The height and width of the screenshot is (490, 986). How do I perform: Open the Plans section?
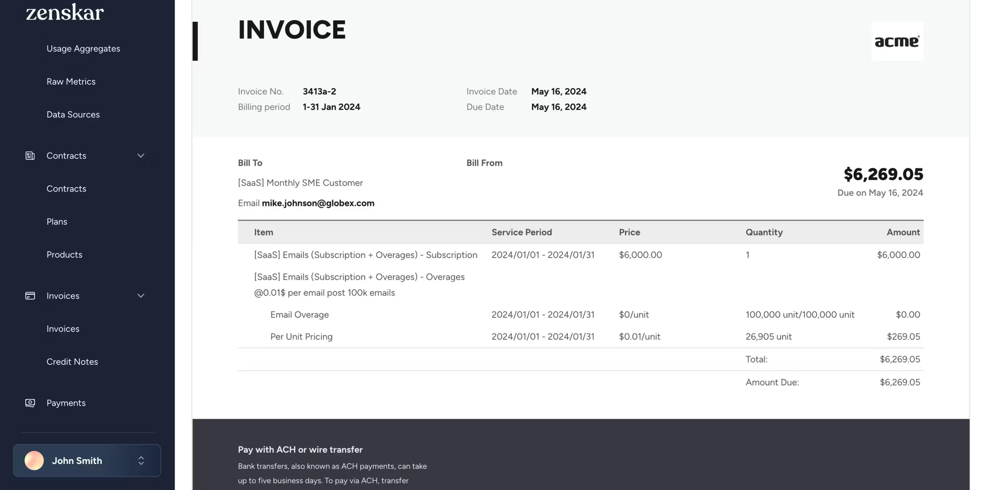click(x=57, y=222)
